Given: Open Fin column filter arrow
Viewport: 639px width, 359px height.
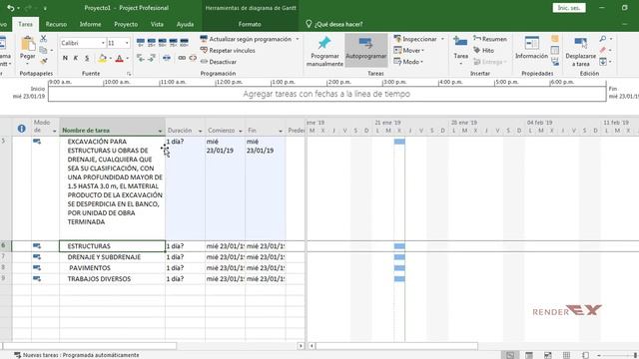Looking at the screenshot, I should [x=281, y=131].
